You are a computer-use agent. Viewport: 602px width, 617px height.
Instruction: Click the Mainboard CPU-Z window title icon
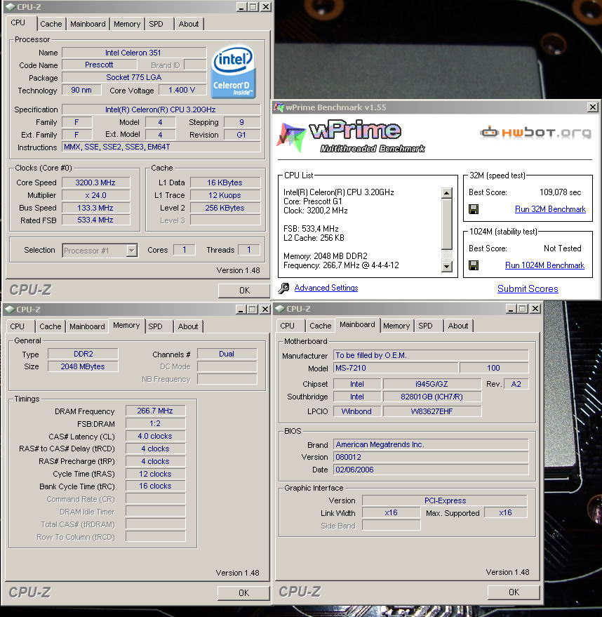click(280, 309)
